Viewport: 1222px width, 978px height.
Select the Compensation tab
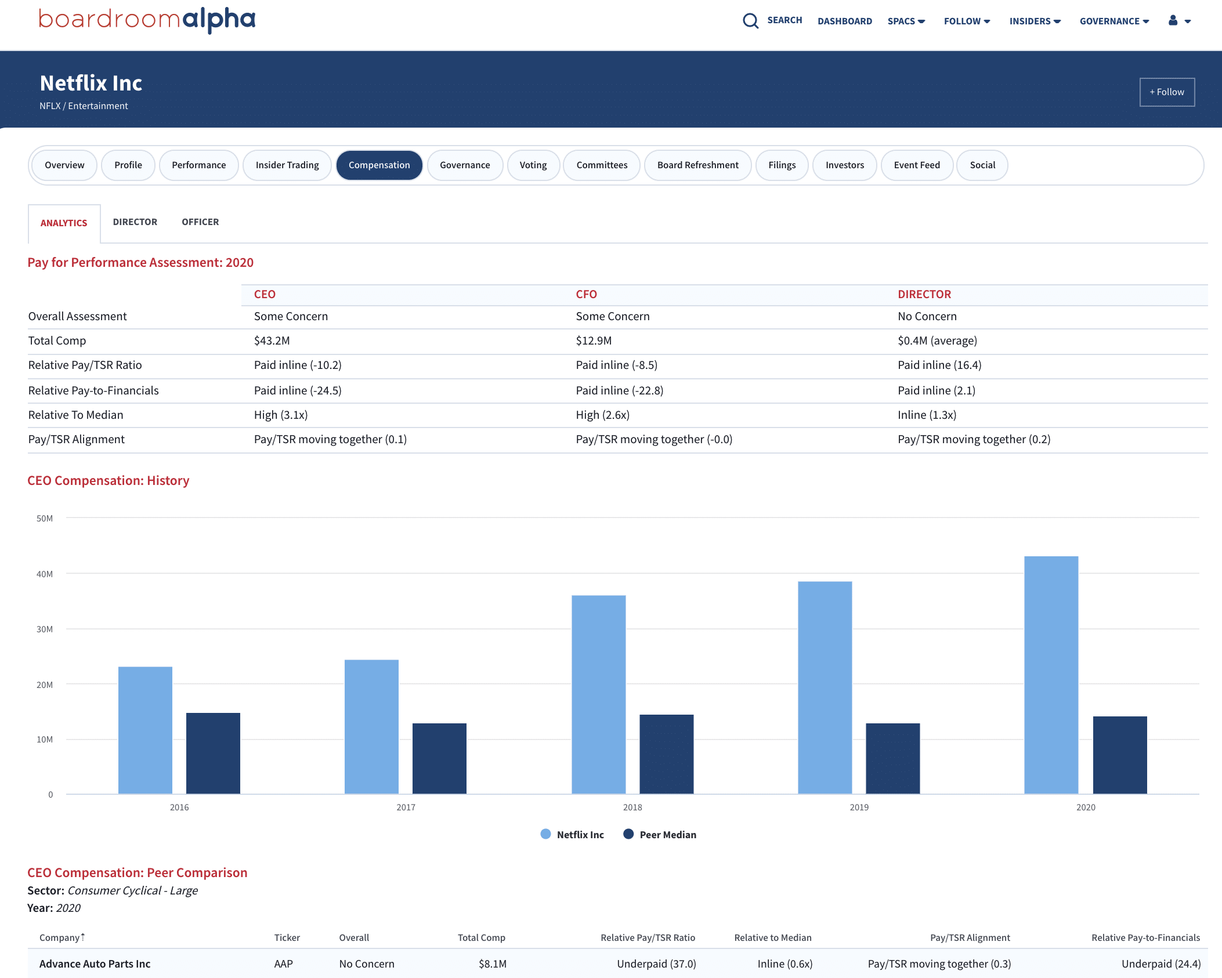pyautogui.click(x=379, y=165)
